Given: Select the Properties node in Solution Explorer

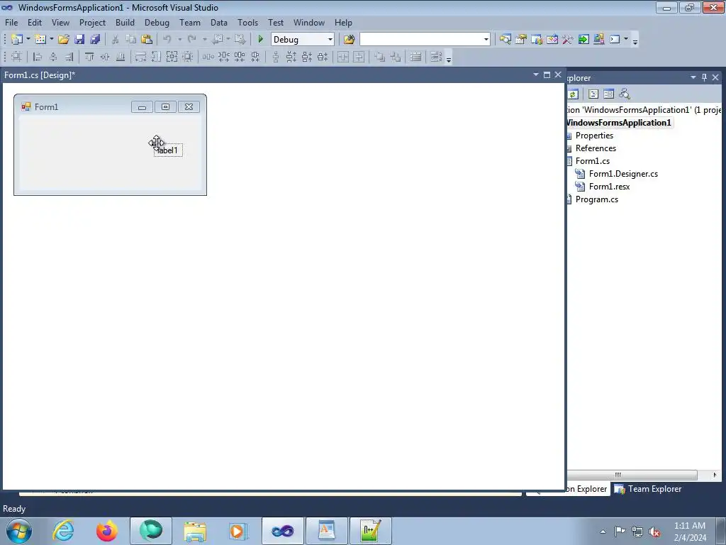Looking at the screenshot, I should pos(595,136).
